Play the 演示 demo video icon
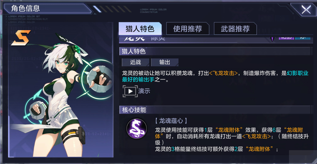Viewport: 317px width, 164px height. [130, 91]
